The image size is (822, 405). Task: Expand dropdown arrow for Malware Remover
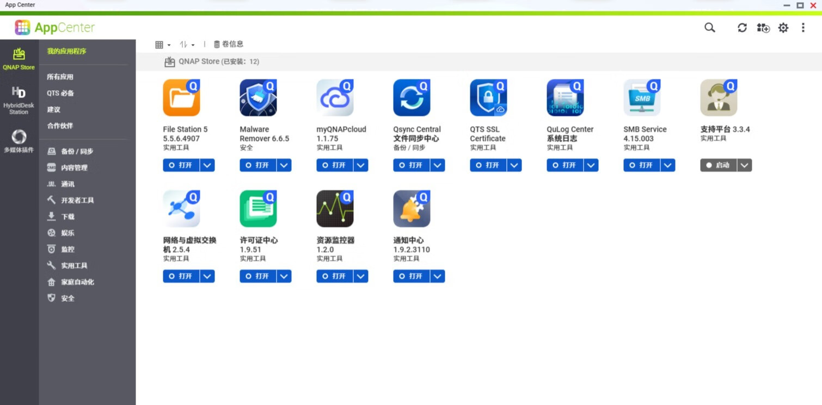(284, 165)
